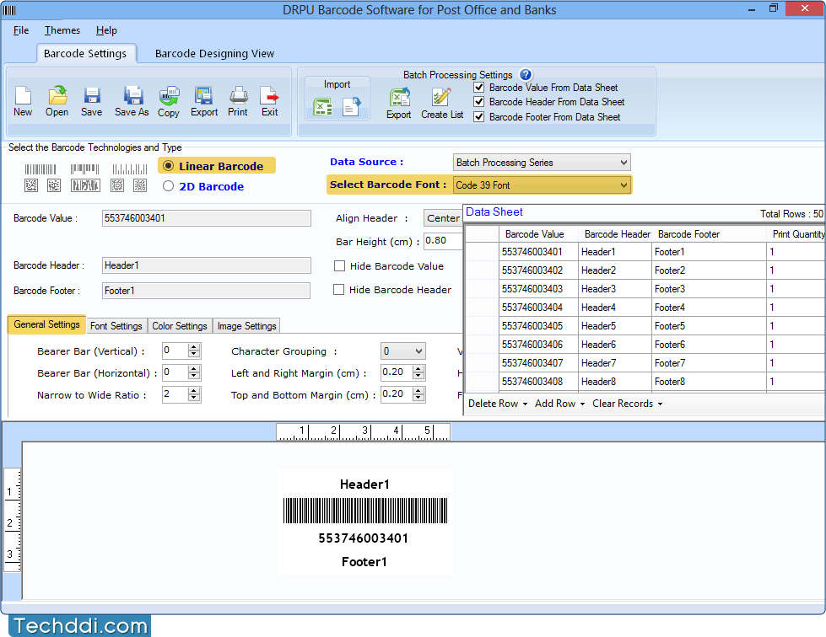The image size is (826, 637).
Task: Open the Font Settings tab
Action: pos(116,326)
